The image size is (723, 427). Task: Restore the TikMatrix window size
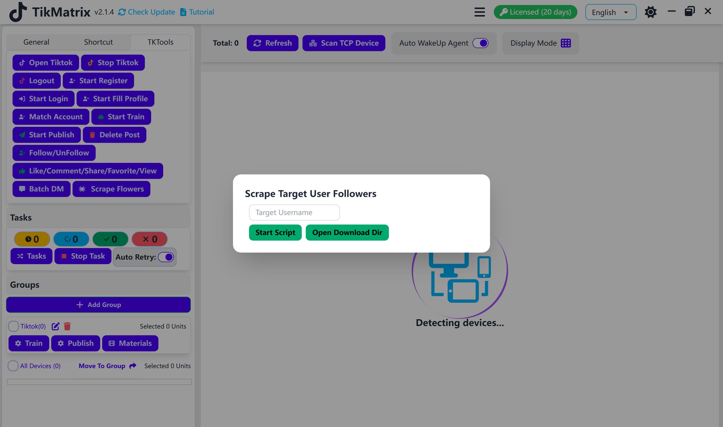(x=690, y=12)
